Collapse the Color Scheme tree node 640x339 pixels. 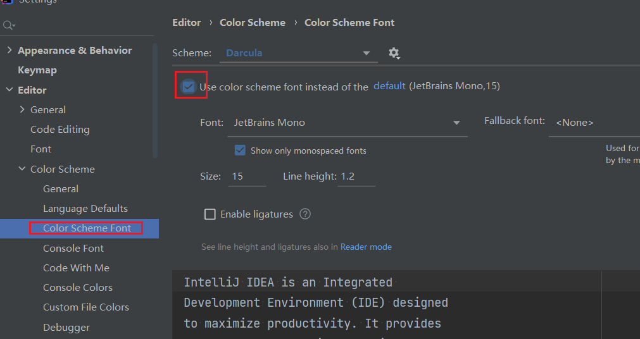pyautogui.click(x=22, y=168)
